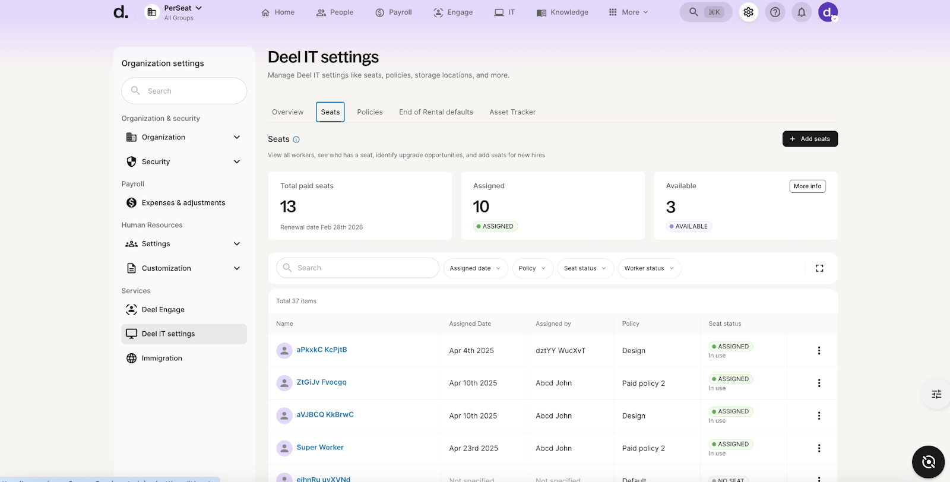Expand the table to fullscreen
The image size is (950, 482).
click(x=819, y=268)
